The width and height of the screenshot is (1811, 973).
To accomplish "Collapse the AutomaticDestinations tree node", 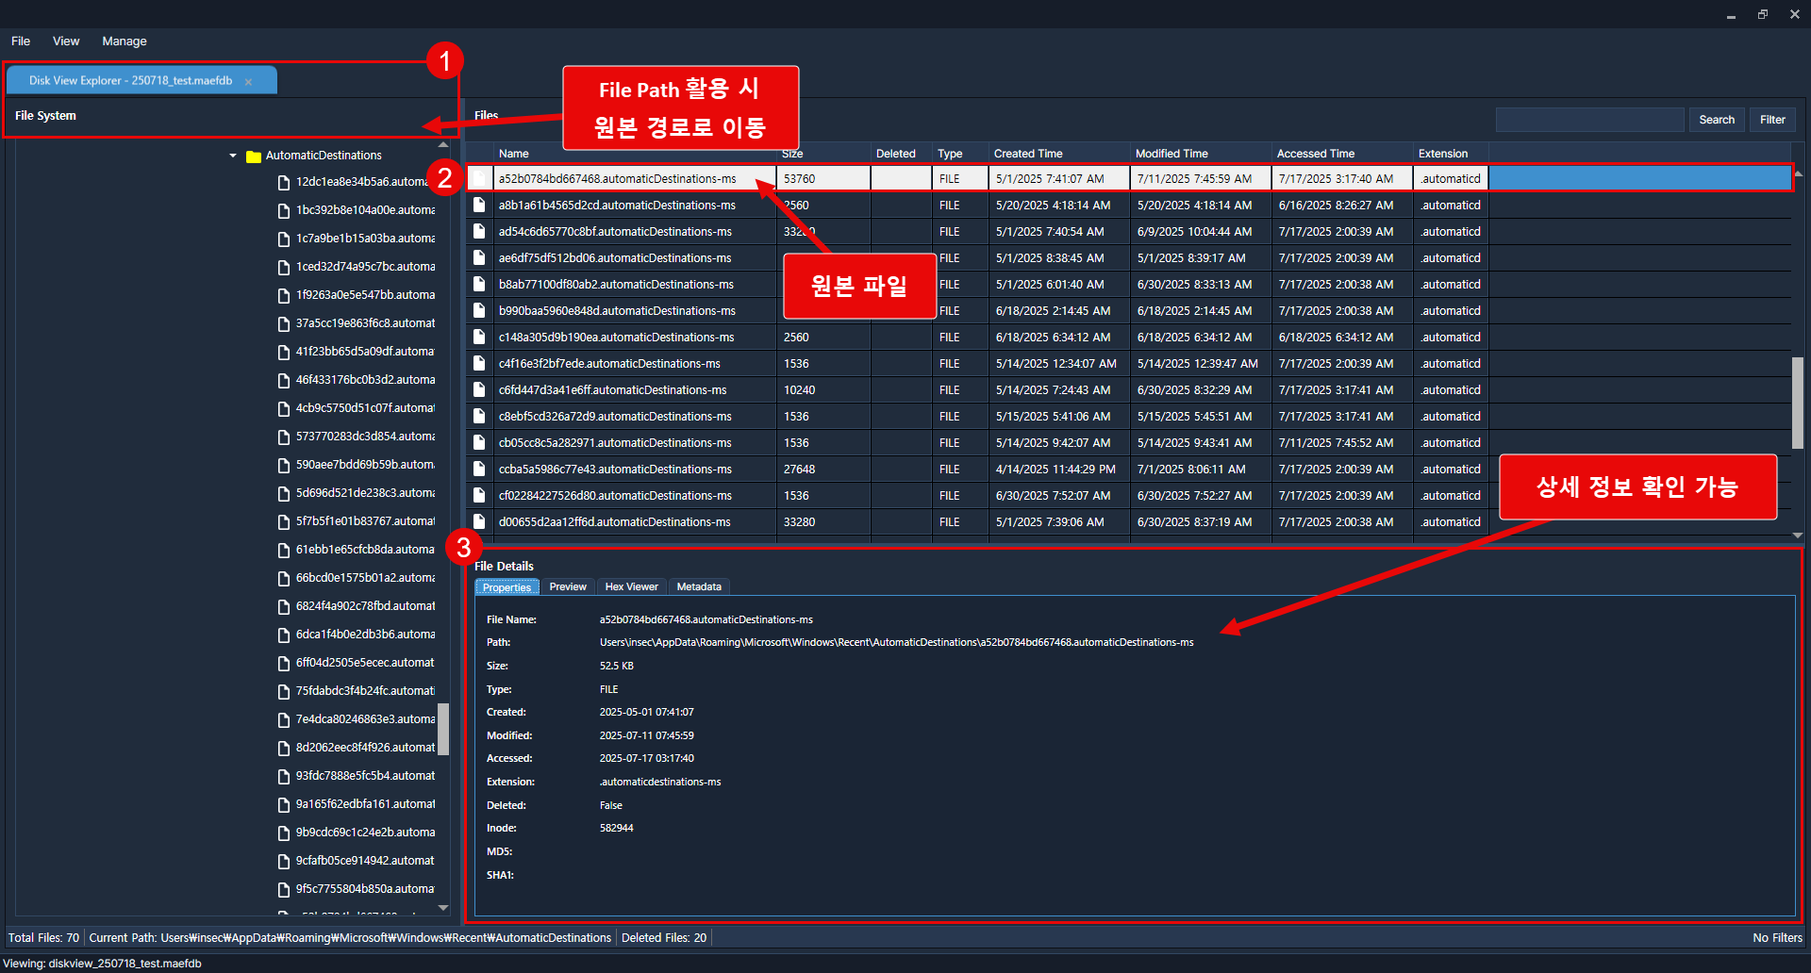I will tap(233, 156).
